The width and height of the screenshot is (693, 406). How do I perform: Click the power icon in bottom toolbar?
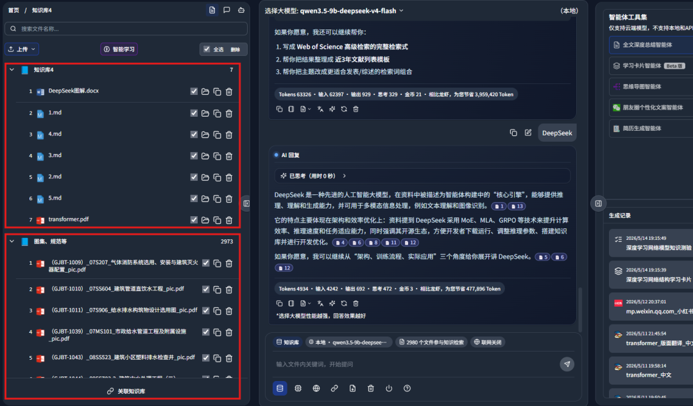(388, 388)
